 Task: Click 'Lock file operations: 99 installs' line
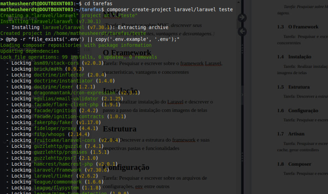(79, 57)
